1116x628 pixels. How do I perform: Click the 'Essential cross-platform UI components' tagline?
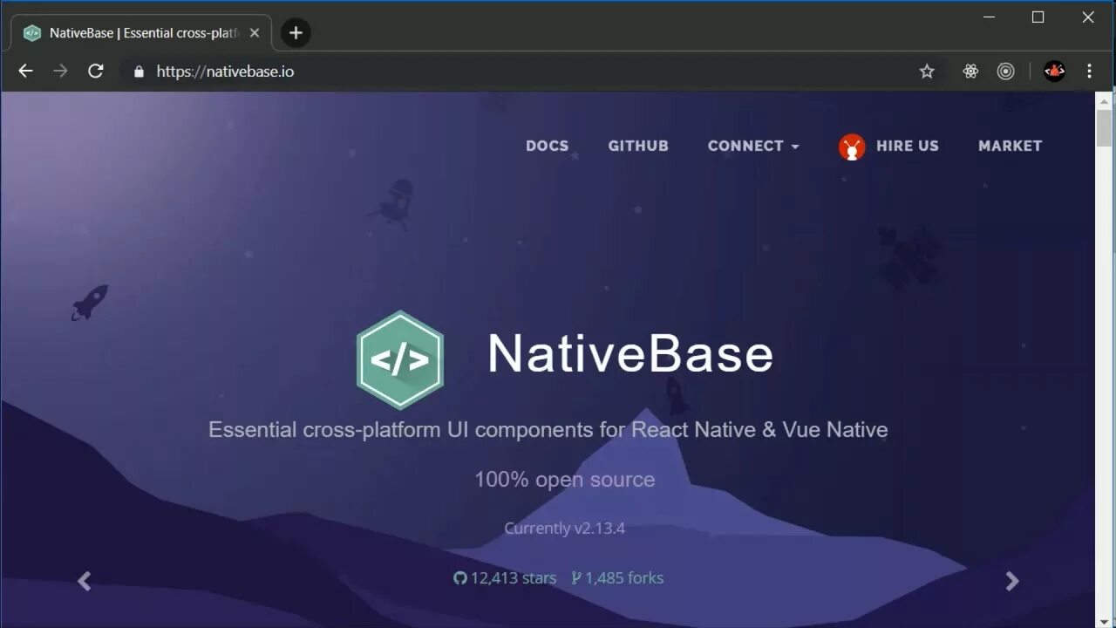[x=548, y=429]
